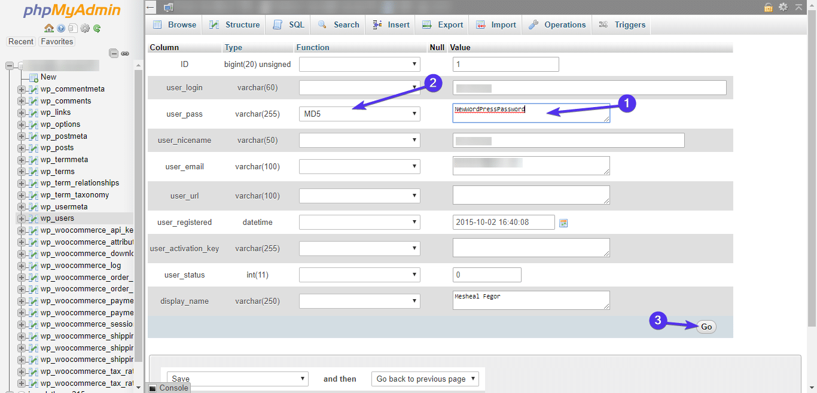Click inside the user_pass value field

[531, 113]
